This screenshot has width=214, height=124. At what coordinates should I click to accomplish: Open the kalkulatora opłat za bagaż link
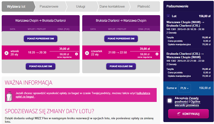(x=83, y=95)
